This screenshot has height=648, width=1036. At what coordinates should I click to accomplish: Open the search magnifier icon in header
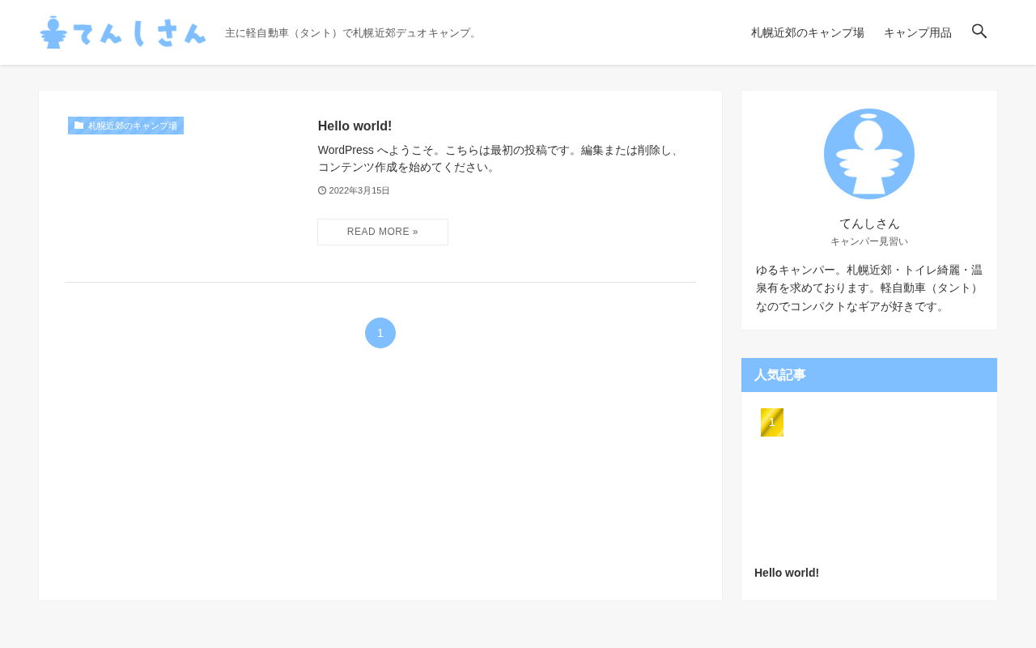979,32
